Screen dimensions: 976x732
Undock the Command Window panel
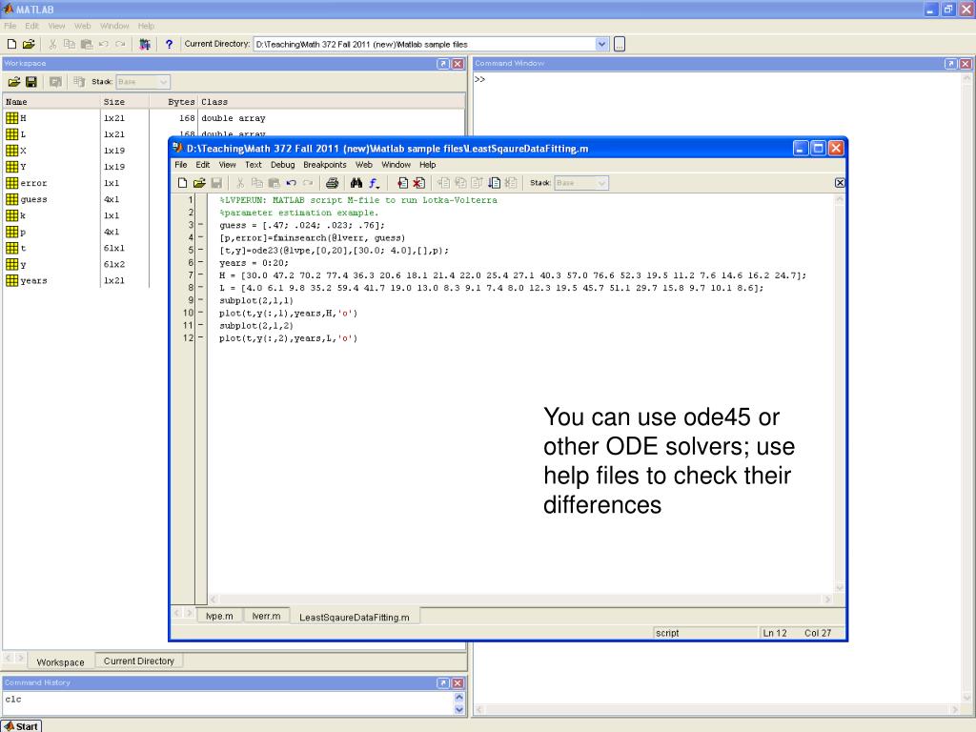[x=950, y=64]
